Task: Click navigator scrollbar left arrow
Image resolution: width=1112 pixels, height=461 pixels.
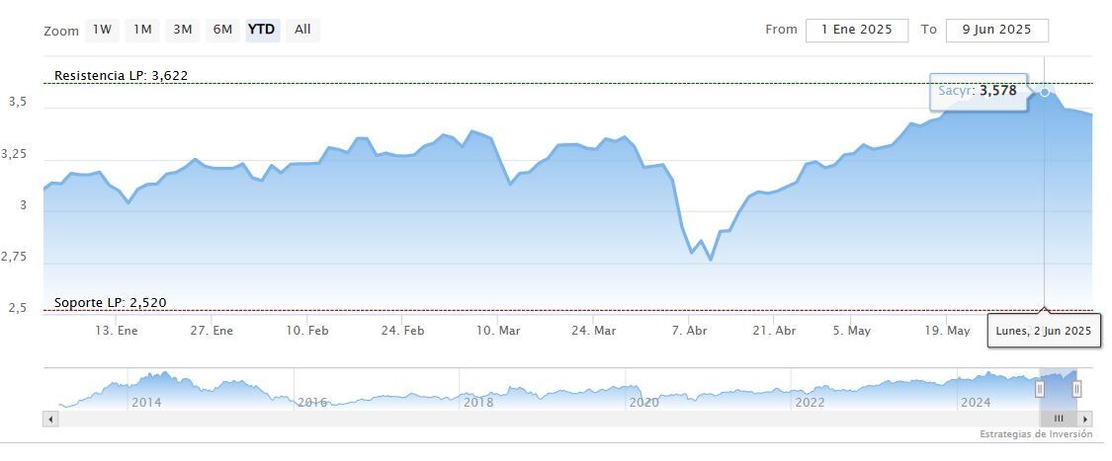Action: coord(51,419)
